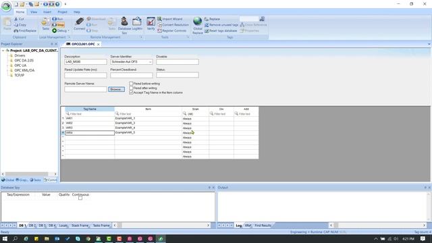Screen dimensions: 432x243
Task: Click Convert Resolution in Tools group
Action: tap(173, 25)
